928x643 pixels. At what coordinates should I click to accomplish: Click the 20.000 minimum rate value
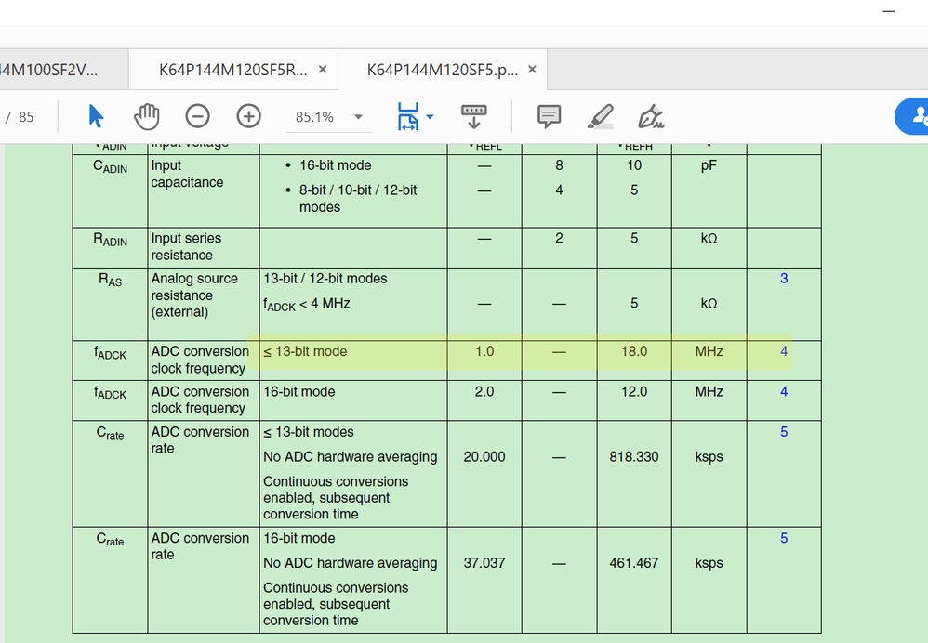[484, 456]
